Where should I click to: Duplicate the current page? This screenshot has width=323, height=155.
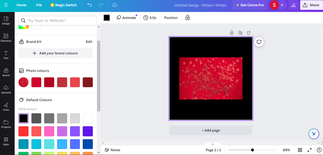[240, 32]
